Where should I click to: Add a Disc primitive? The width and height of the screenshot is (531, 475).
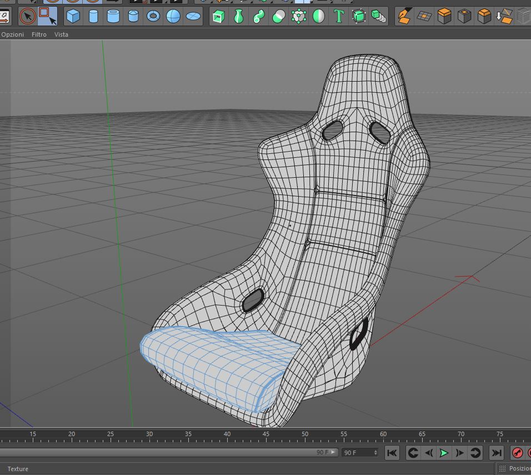[193, 16]
